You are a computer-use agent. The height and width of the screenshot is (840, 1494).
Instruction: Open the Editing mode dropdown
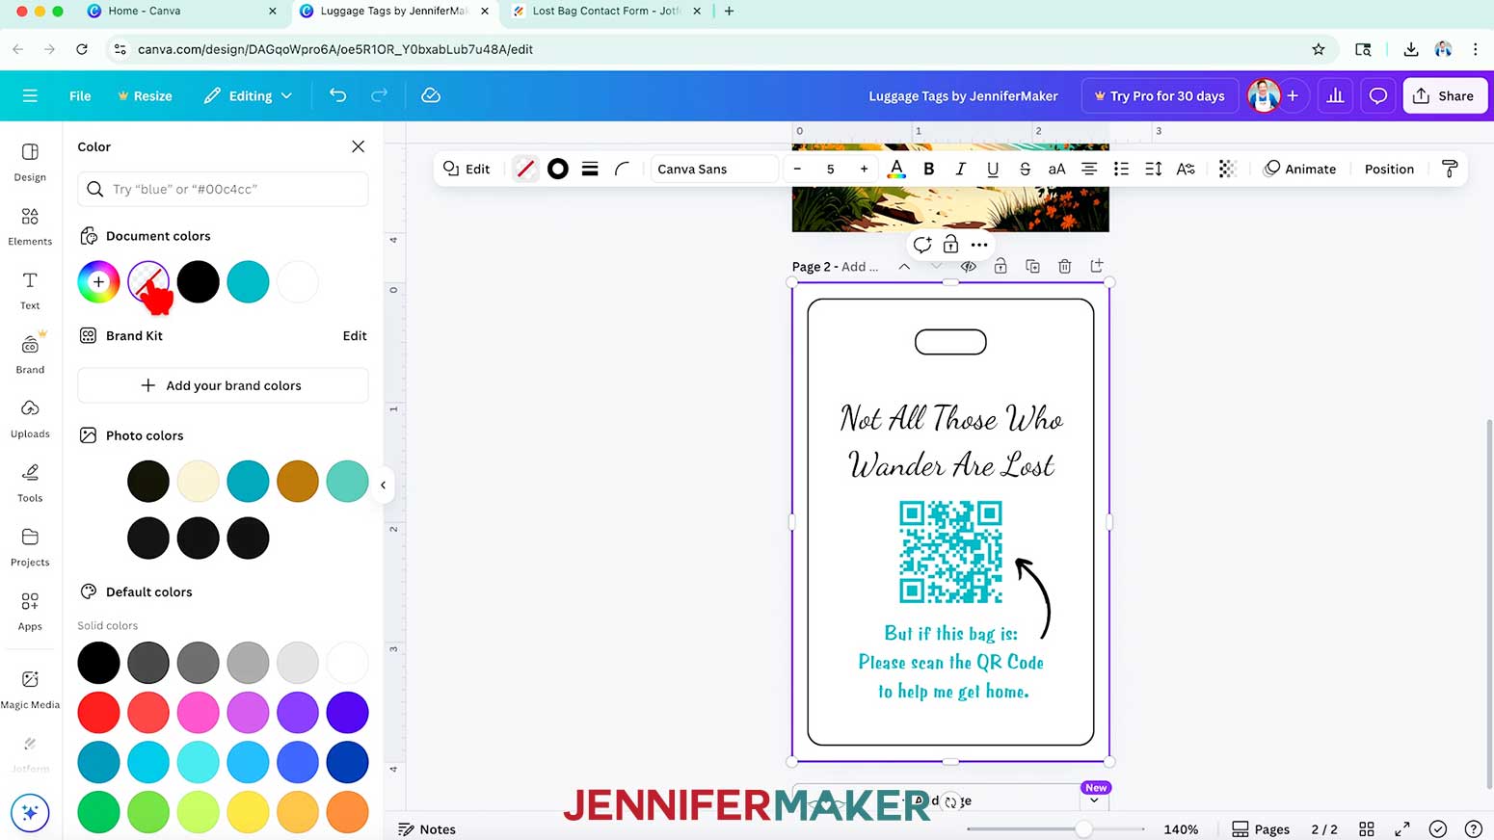point(249,95)
